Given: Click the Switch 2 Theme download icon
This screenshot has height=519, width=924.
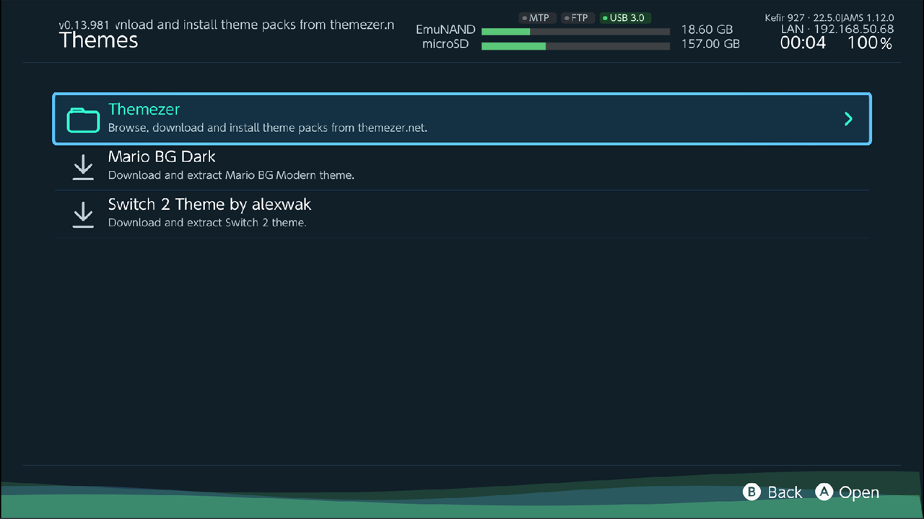Looking at the screenshot, I should coord(84,215).
